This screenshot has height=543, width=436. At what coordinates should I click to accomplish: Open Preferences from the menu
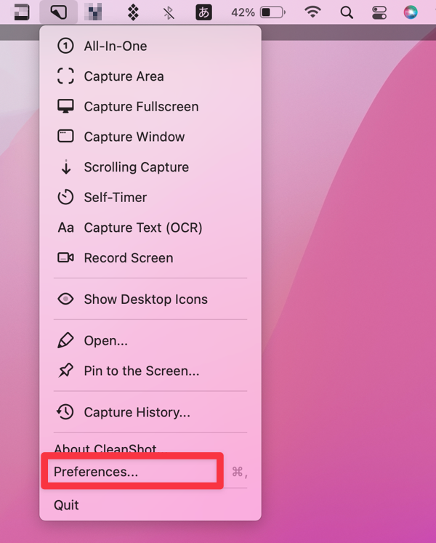click(x=96, y=472)
